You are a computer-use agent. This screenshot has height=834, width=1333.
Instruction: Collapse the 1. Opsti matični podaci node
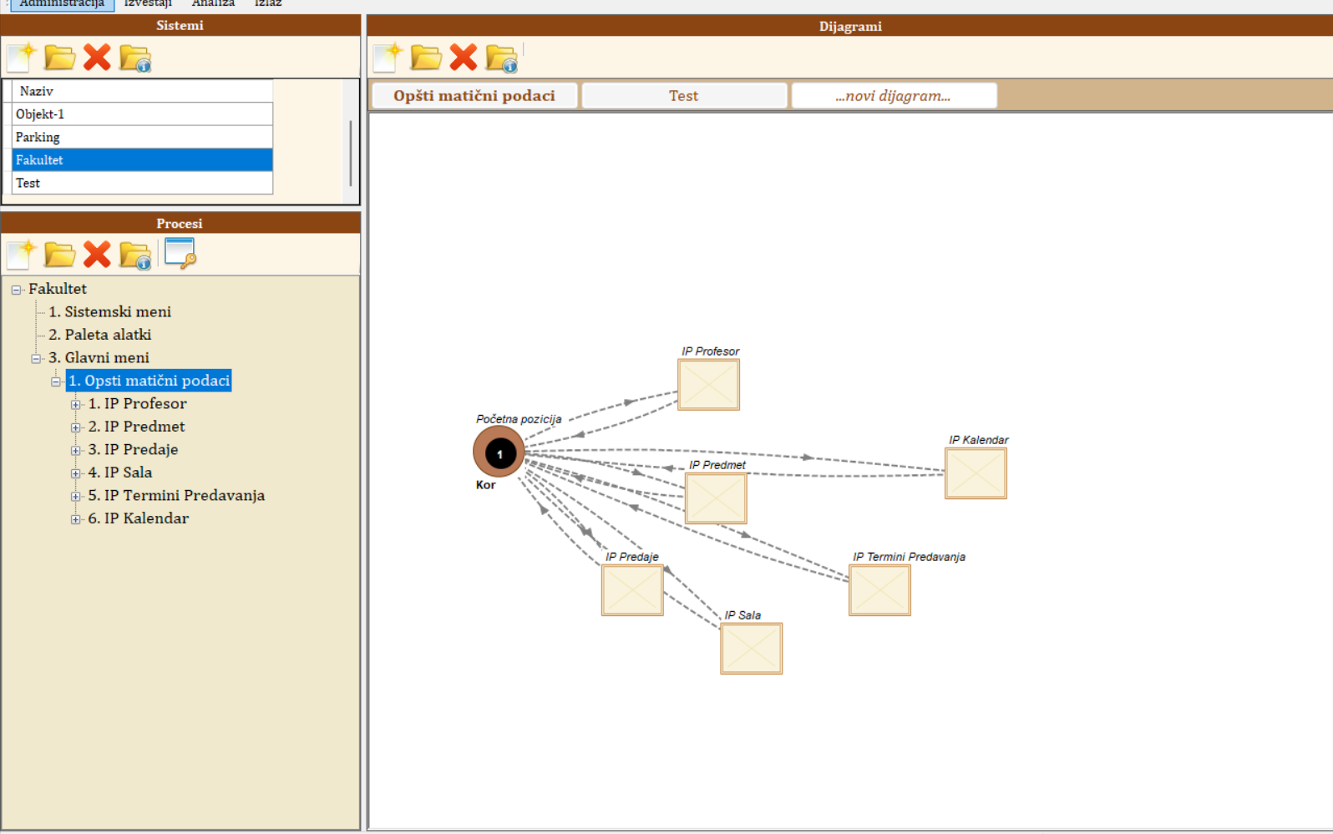point(56,382)
